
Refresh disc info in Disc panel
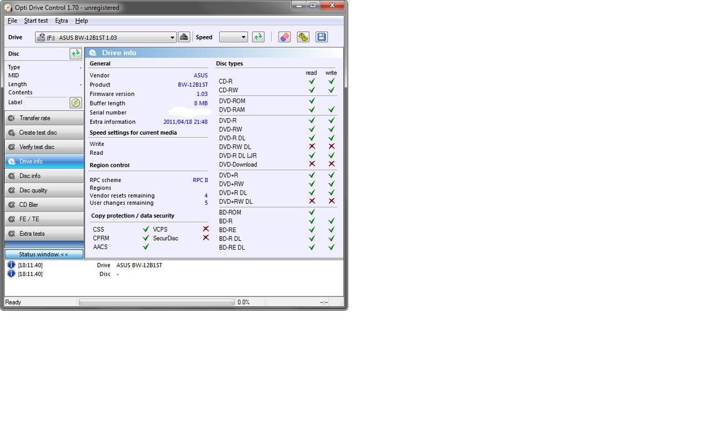click(75, 54)
